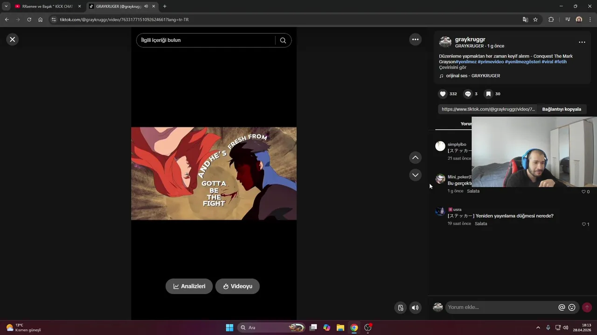Image resolution: width=597 pixels, height=335 pixels.
Task: Open a new browser tab
Action: click(165, 7)
